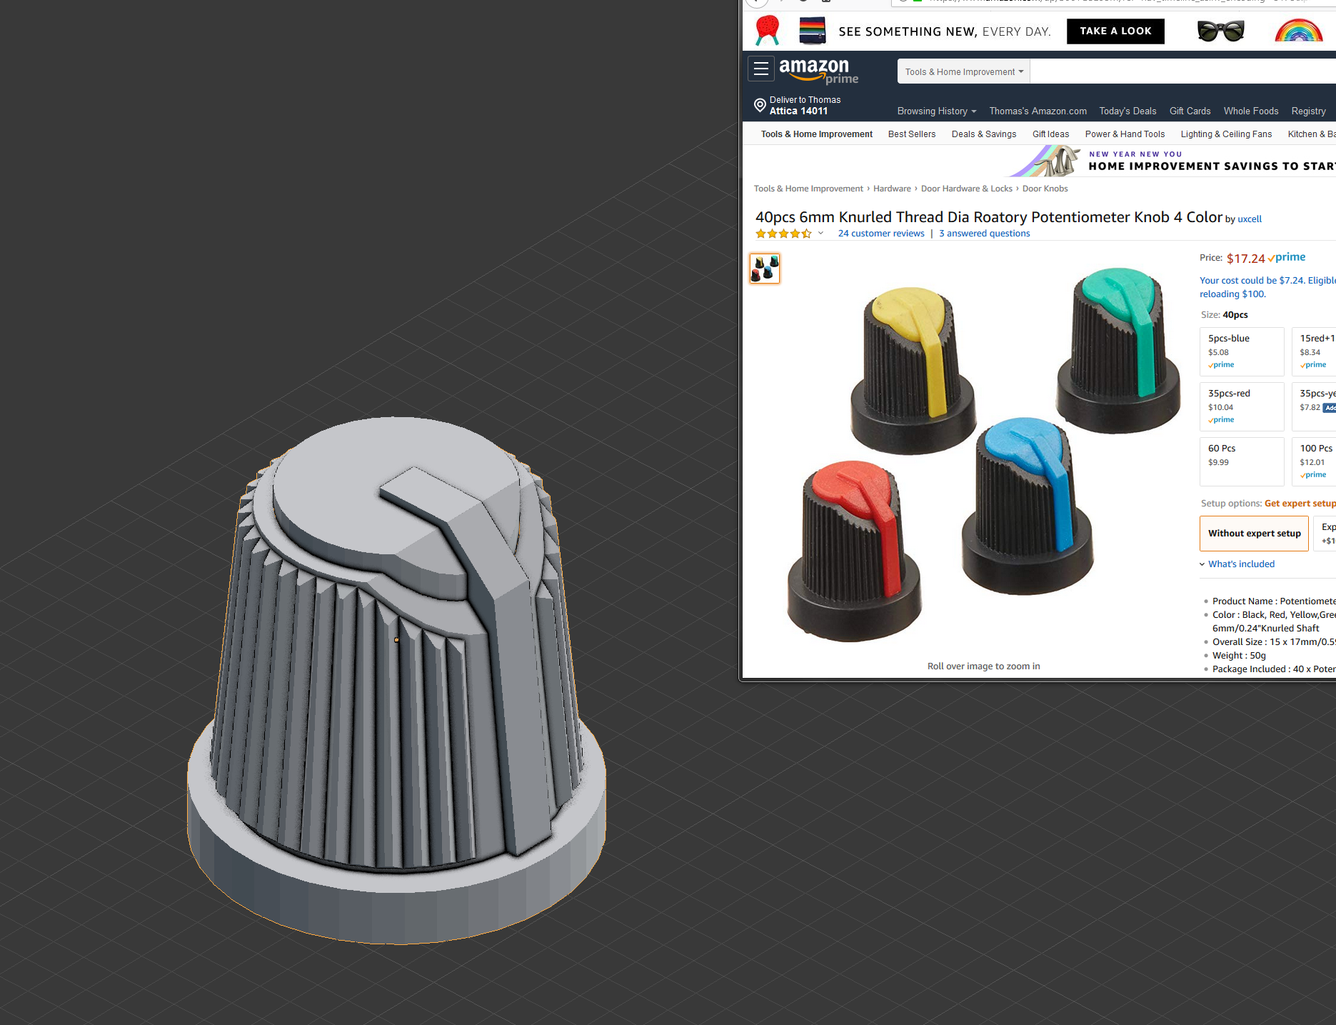Click the sunglasses image in the banner ad
The image size is (1336, 1025).
pyautogui.click(x=1220, y=31)
